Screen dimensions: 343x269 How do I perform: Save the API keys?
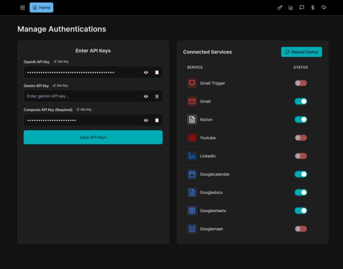[93, 137]
